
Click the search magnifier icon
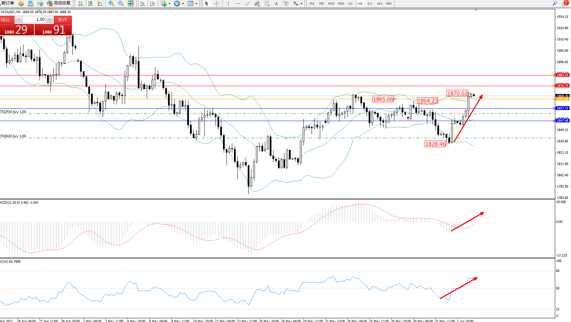tap(555, 3)
